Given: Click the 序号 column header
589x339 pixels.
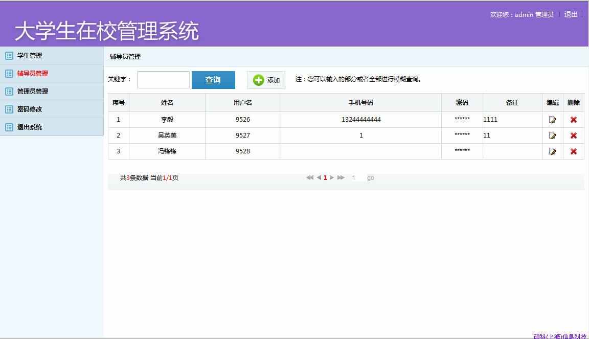Looking at the screenshot, I should pyautogui.click(x=118, y=103).
